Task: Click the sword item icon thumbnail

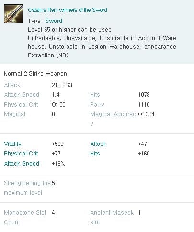Action: (x=13, y=14)
